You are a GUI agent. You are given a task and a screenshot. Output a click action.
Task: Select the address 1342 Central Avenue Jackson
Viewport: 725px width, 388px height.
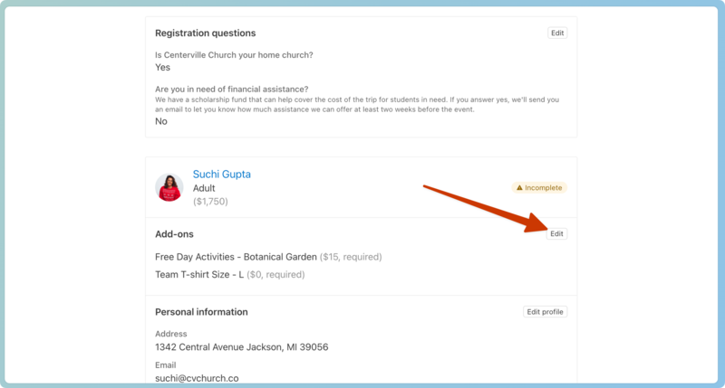pos(241,347)
